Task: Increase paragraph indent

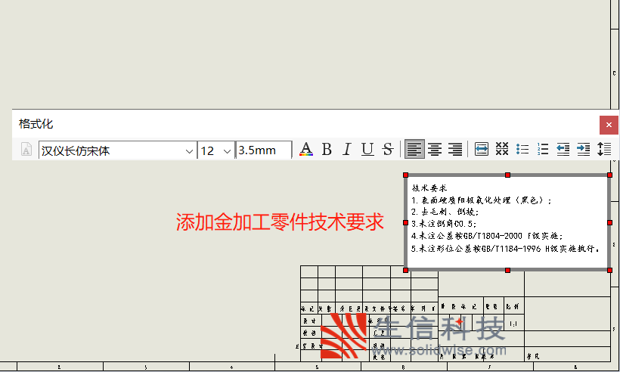Action: pyautogui.click(x=583, y=150)
